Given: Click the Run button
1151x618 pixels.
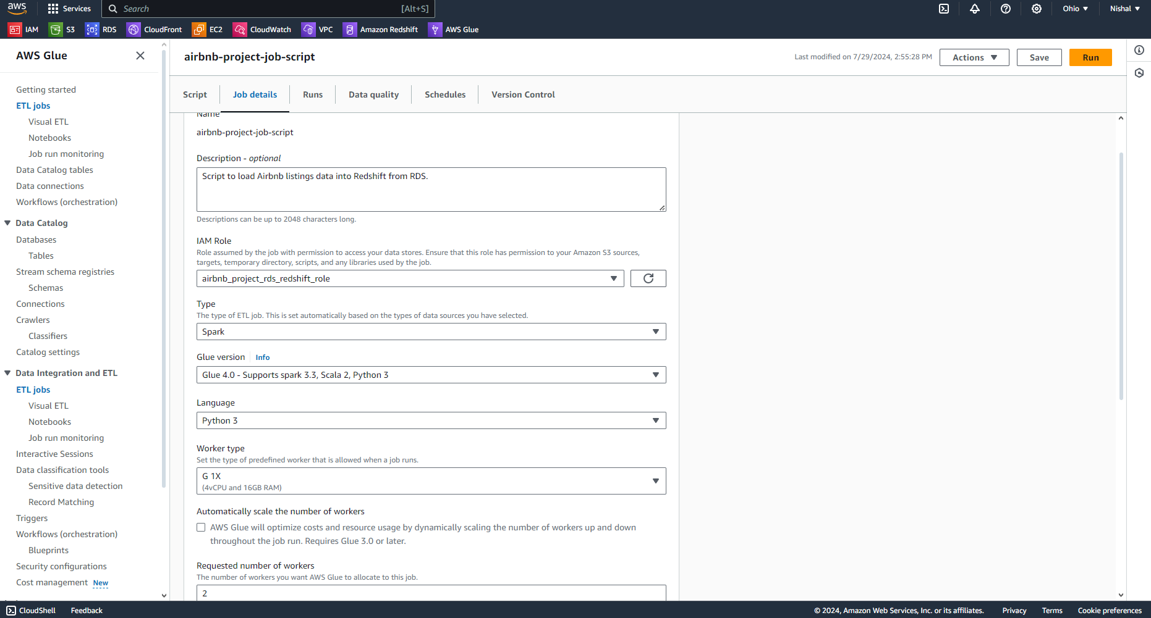Looking at the screenshot, I should coord(1090,57).
